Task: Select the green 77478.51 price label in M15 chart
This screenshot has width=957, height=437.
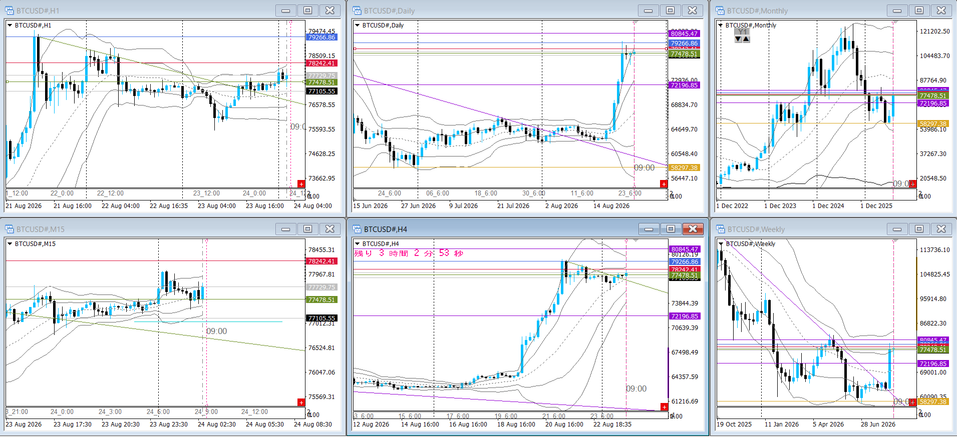Action: [x=322, y=300]
